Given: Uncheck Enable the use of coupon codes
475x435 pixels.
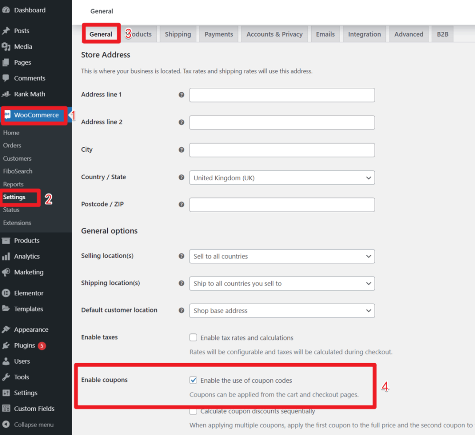Looking at the screenshot, I should pos(193,380).
